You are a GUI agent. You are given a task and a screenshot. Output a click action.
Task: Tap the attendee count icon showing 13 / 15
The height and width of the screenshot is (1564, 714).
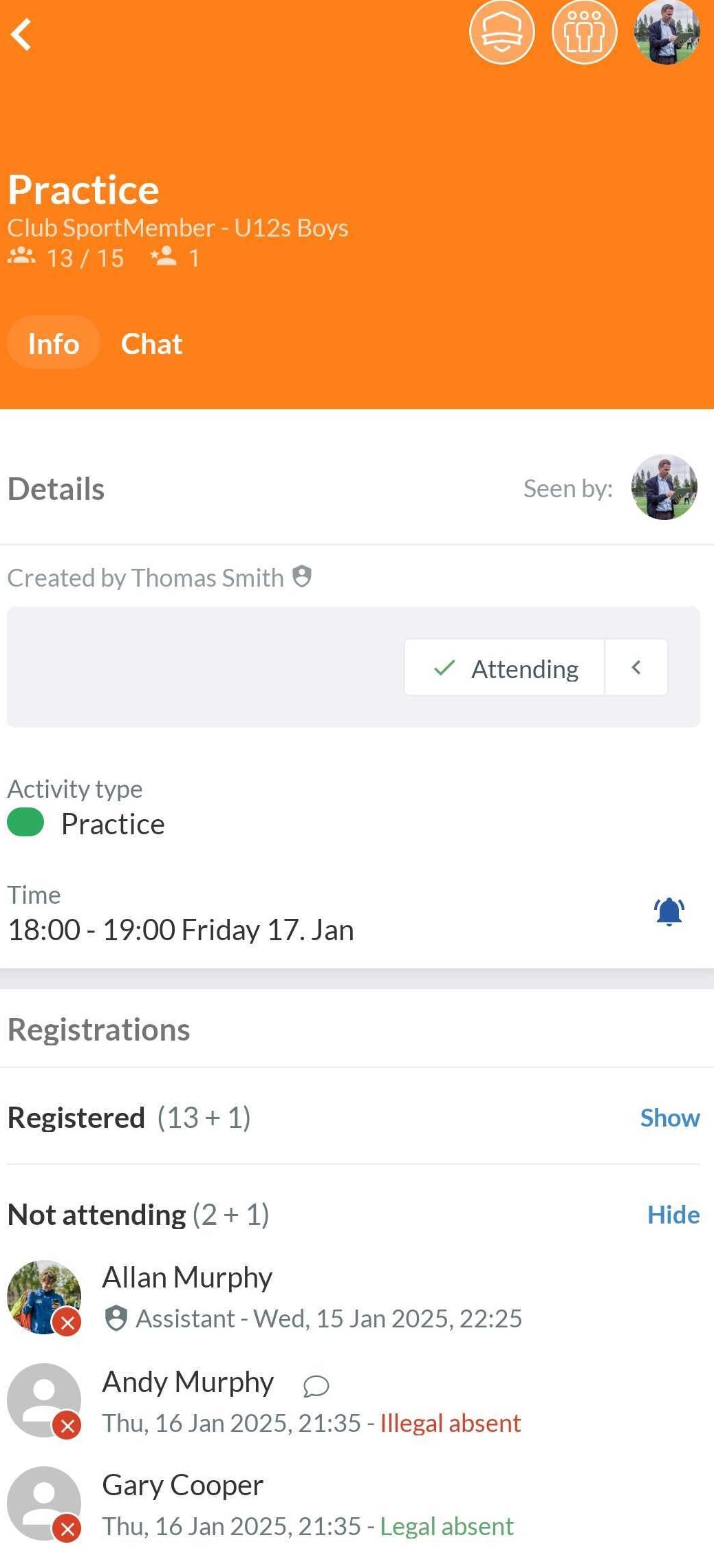22,257
